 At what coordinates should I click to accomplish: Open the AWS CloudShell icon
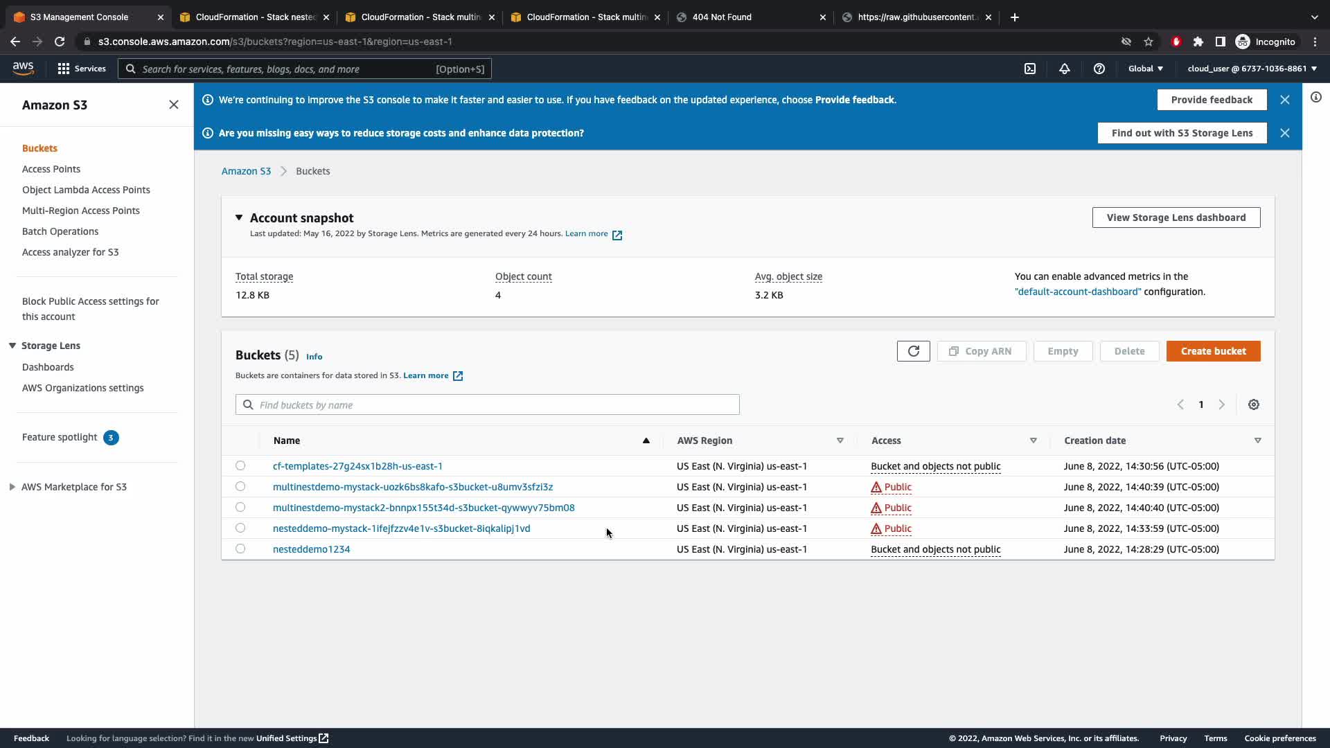pos(1030,69)
